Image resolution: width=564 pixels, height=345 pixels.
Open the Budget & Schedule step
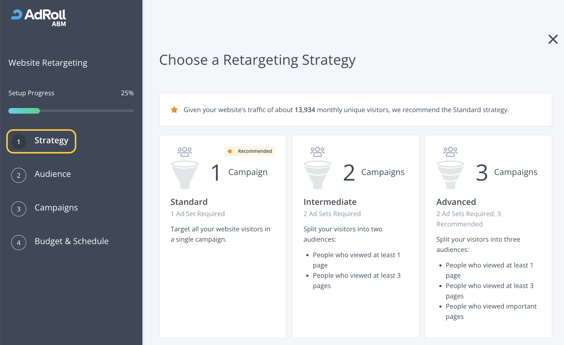pyautogui.click(x=72, y=241)
